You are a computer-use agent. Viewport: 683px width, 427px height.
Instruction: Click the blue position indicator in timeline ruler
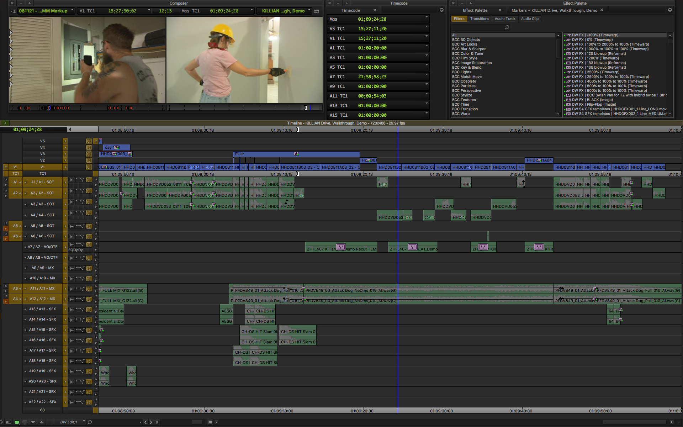(x=398, y=130)
